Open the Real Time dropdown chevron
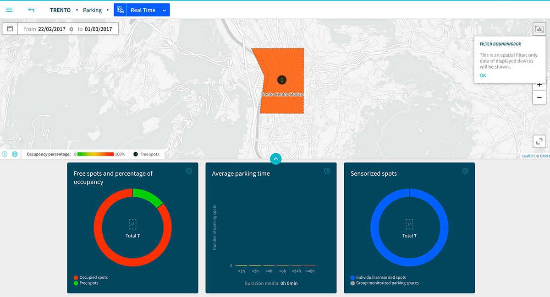The image size is (550, 297). [x=163, y=10]
